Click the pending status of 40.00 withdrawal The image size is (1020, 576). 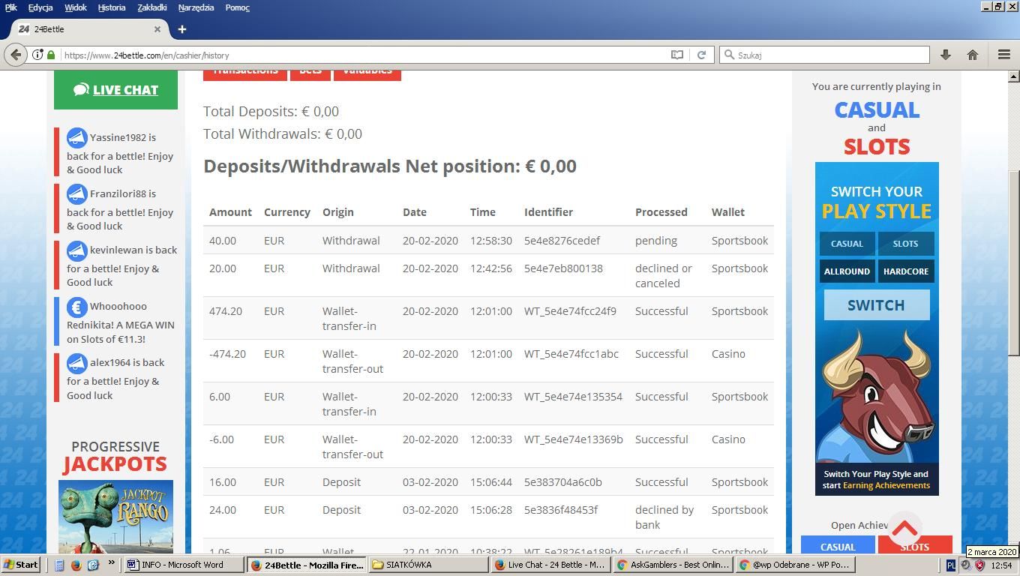pyautogui.click(x=656, y=241)
